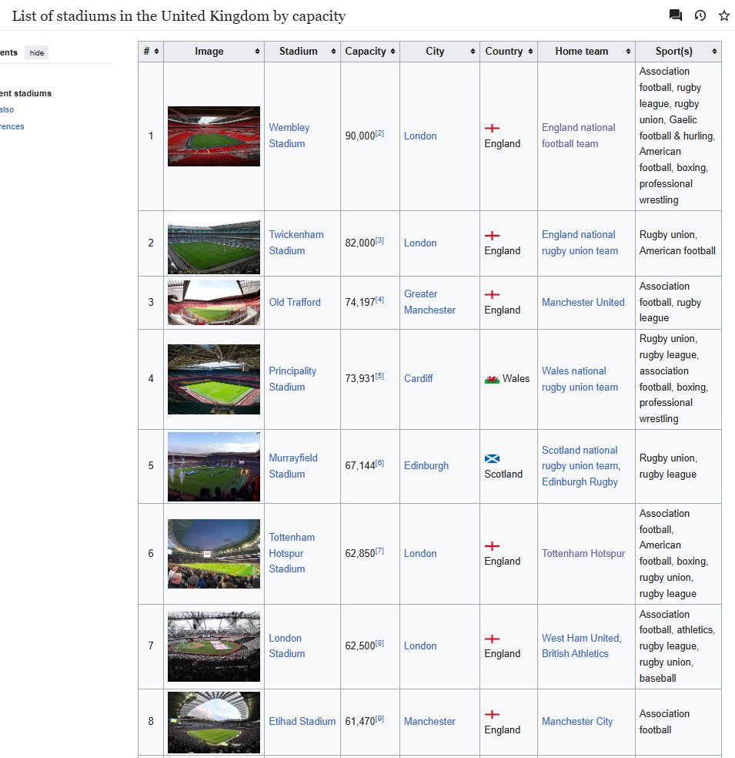Jump to References contents entry

[x=12, y=126]
